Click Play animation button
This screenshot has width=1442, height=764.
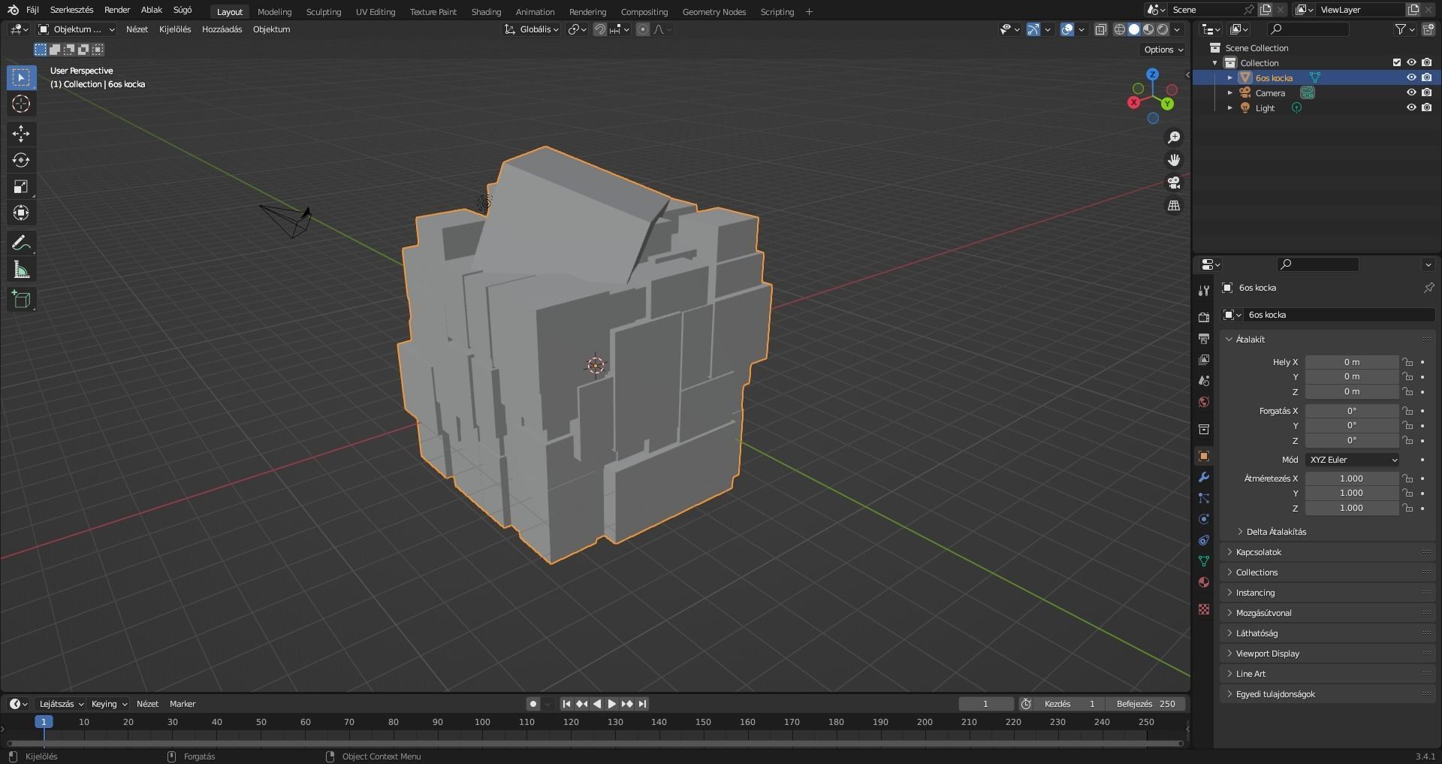click(x=611, y=704)
